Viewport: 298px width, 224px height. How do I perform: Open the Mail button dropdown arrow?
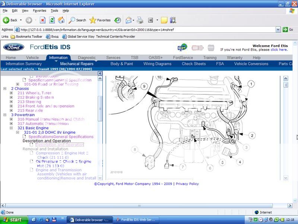tap(133, 20)
